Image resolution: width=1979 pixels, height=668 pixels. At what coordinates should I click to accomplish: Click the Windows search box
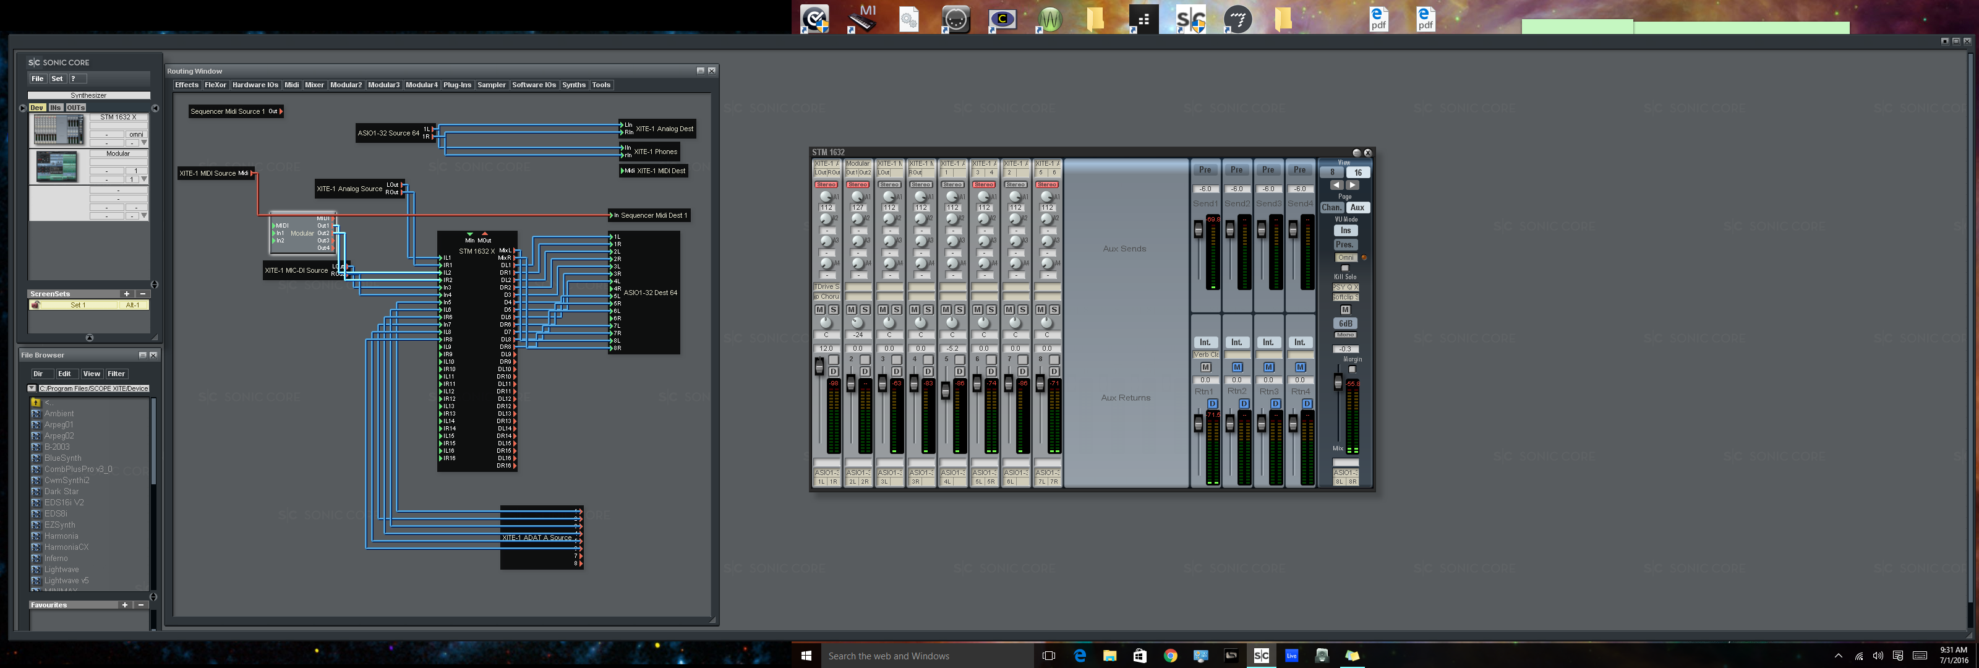coord(926,656)
